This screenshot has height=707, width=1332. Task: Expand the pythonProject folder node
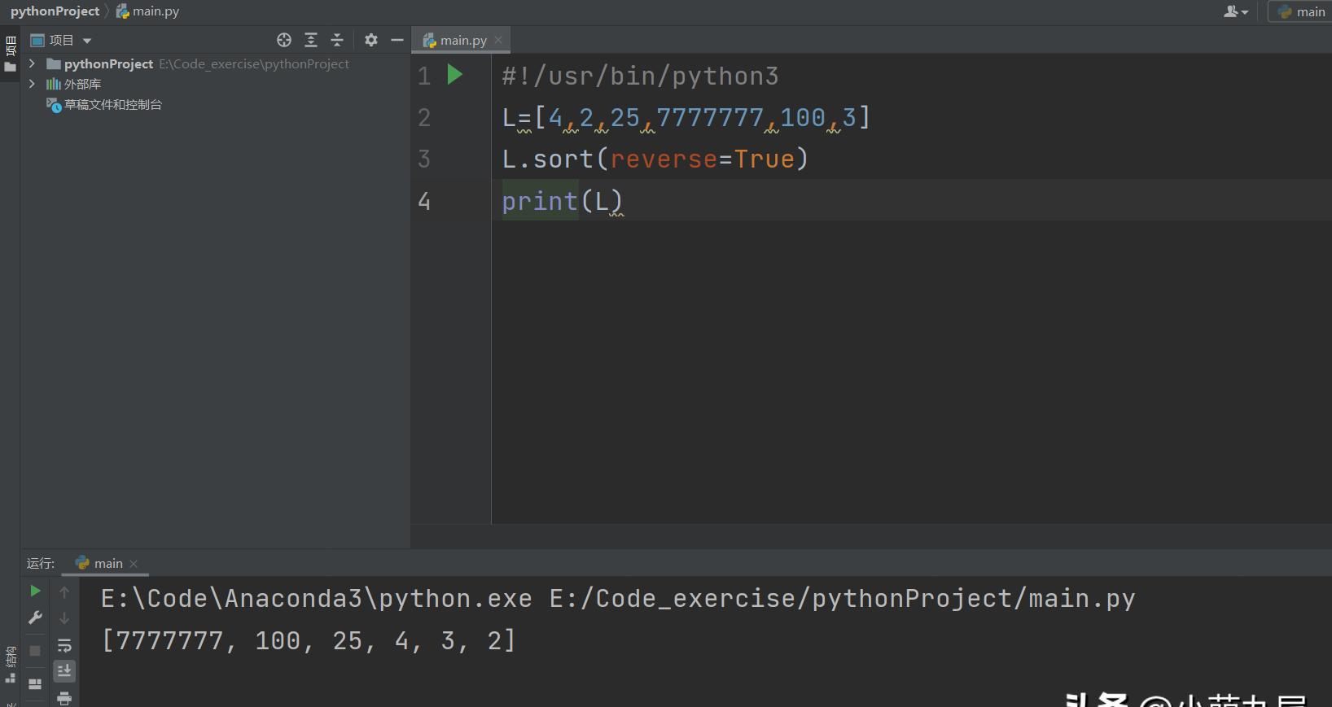click(32, 63)
